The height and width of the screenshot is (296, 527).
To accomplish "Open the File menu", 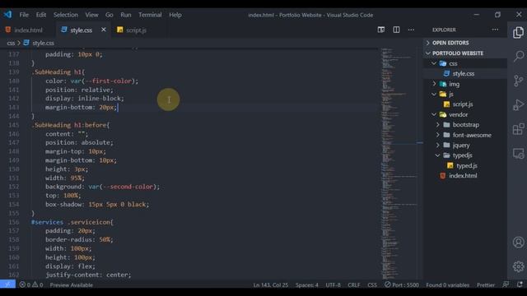I will tap(24, 15).
